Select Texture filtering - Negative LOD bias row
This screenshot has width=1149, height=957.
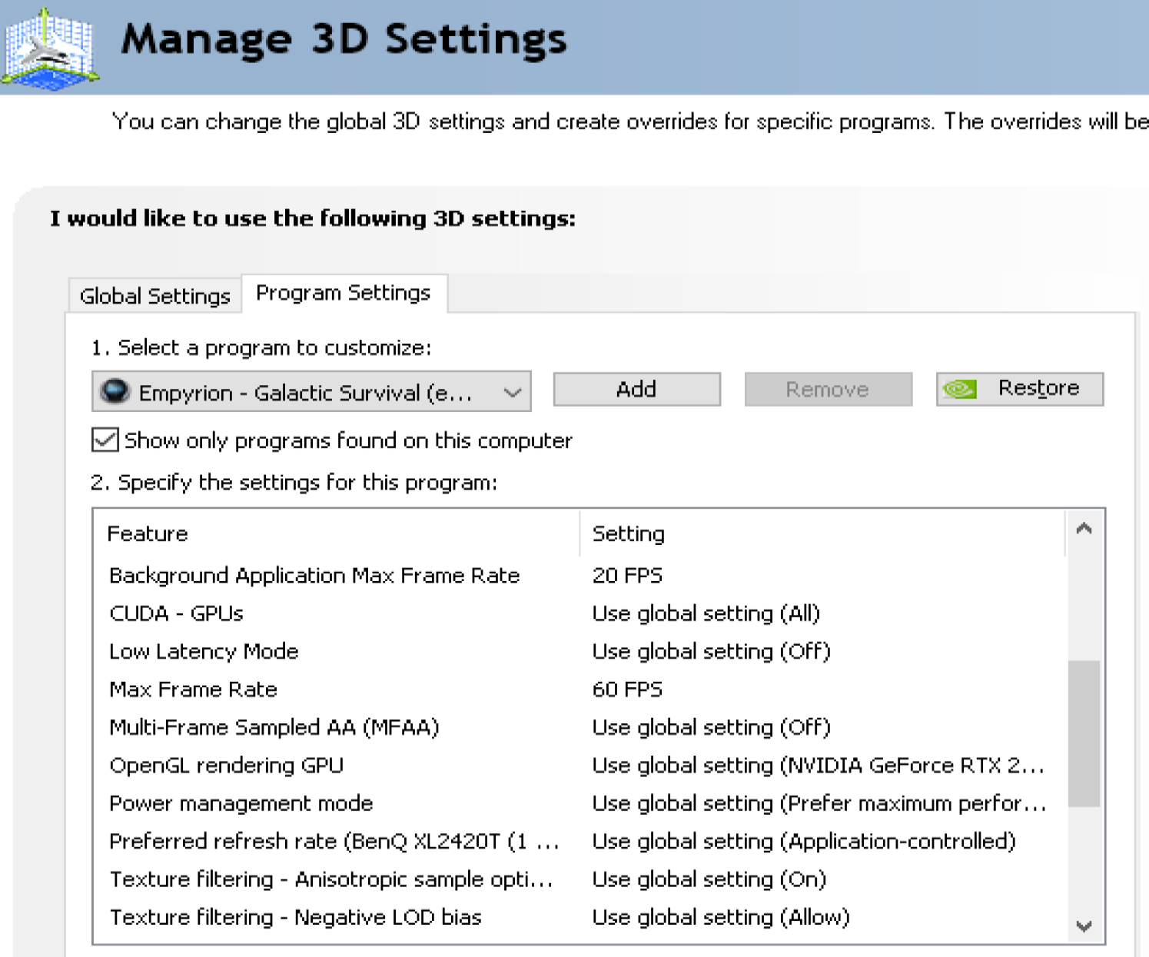(295, 917)
